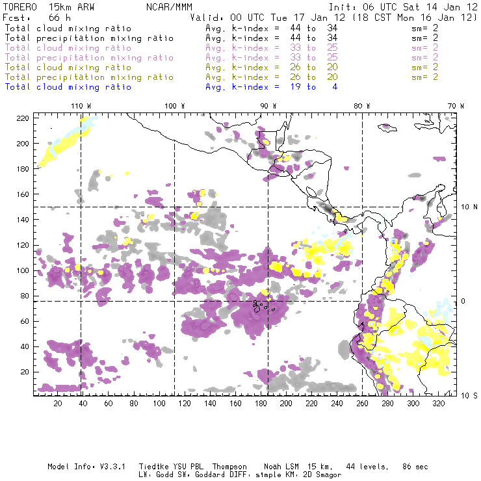Click the "100 W" longitude label

point(175,106)
